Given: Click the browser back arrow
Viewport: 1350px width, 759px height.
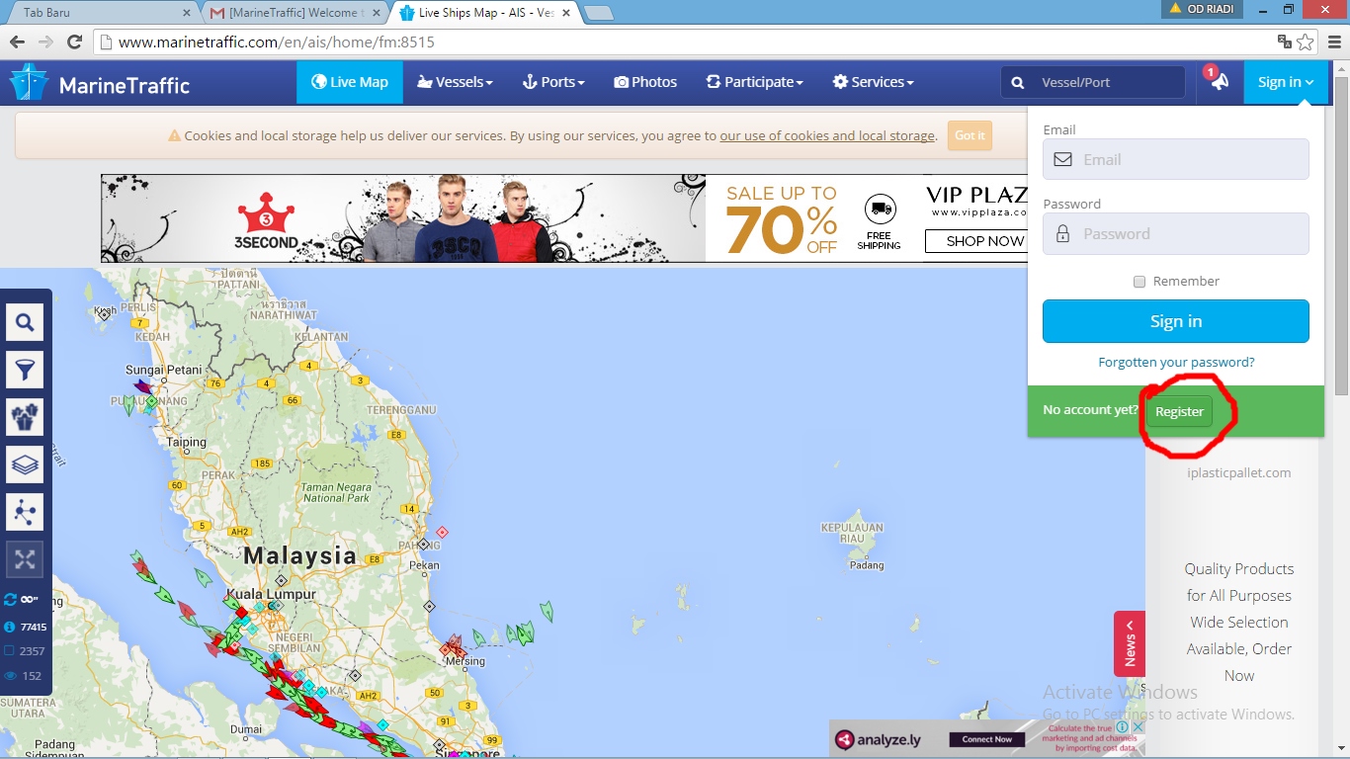Looking at the screenshot, I should click(x=17, y=42).
